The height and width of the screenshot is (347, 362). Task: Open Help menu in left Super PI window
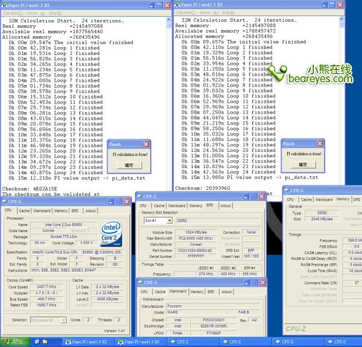(56, 13)
